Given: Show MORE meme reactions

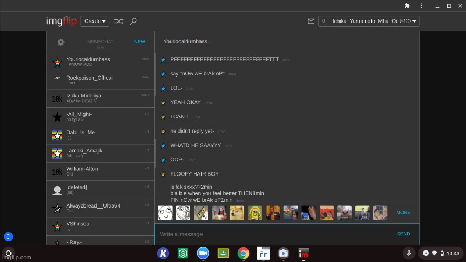Looking at the screenshot, I should coord(403,212).
